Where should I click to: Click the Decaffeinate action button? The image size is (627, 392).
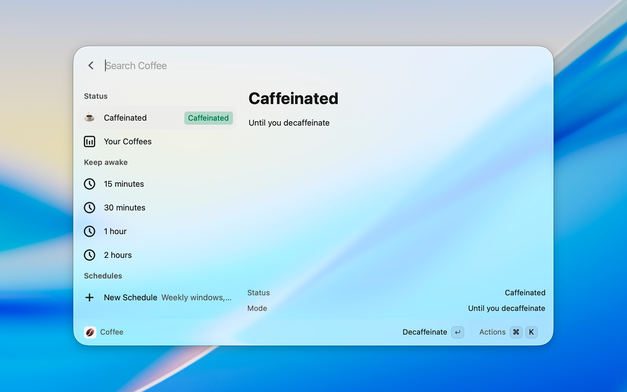[425, 332]
